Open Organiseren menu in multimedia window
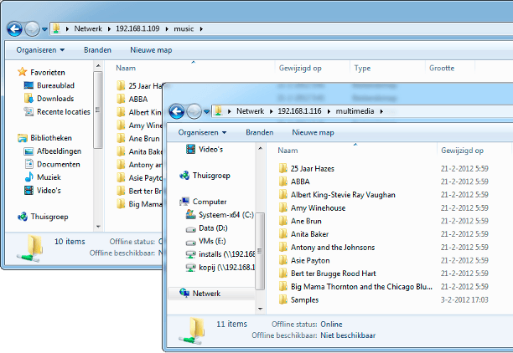The width and height of the screenshot is (513, 353). [x=202, y=132]
